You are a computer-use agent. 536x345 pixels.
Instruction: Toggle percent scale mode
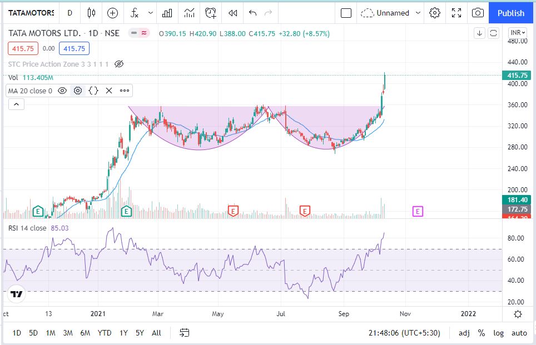pyautogui.click(x=482, y=333)
